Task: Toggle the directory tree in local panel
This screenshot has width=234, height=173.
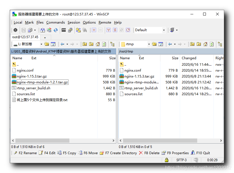Action: click(112, 44)
